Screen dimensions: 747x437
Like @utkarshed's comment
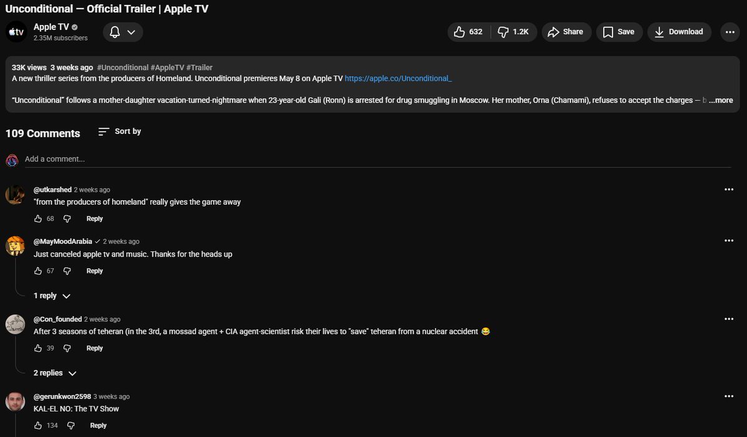coord(38,219)
